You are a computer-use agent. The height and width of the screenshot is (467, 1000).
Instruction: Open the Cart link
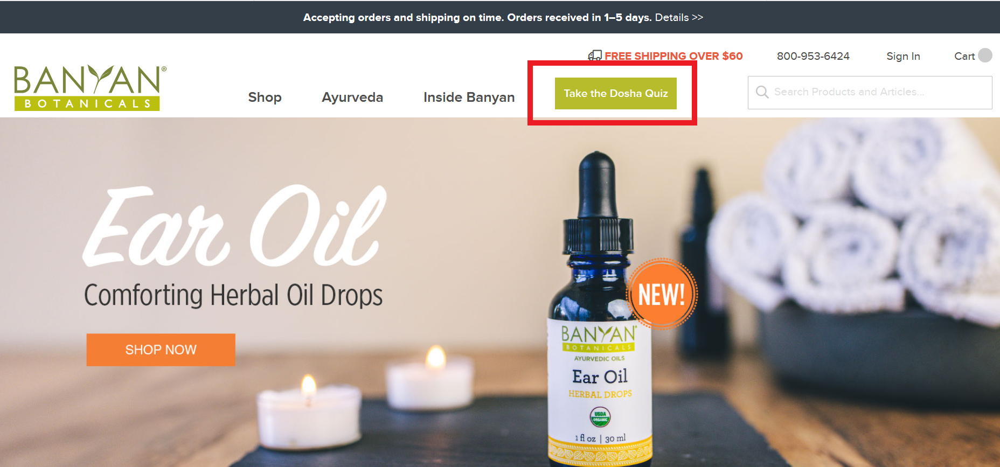[x=964, y=56]
